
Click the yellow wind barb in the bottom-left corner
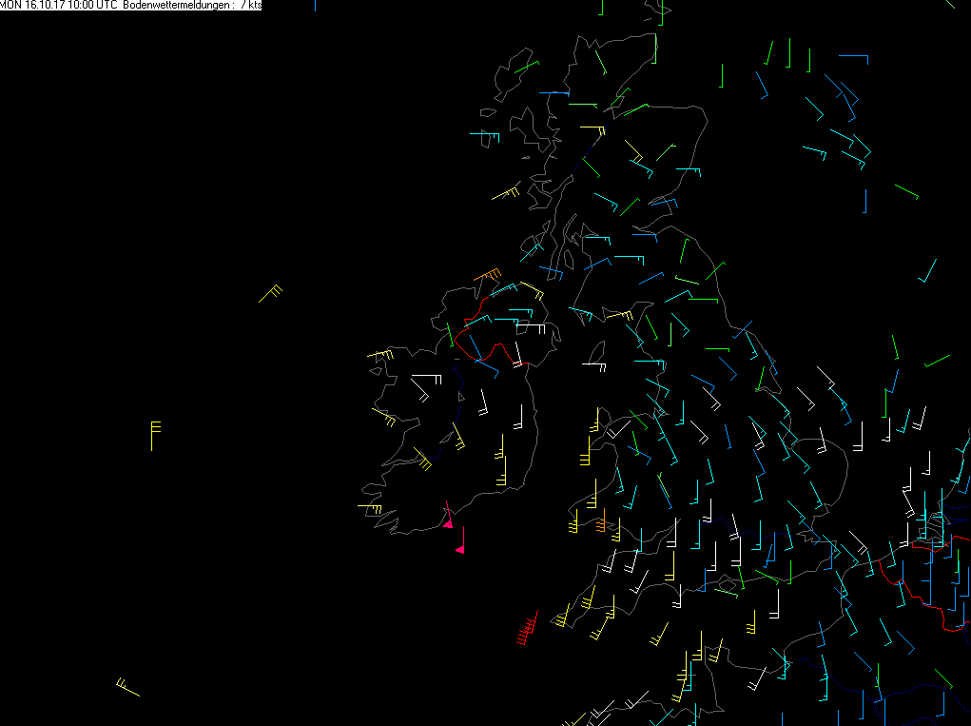pyautogui.click(x=127, y=687)
